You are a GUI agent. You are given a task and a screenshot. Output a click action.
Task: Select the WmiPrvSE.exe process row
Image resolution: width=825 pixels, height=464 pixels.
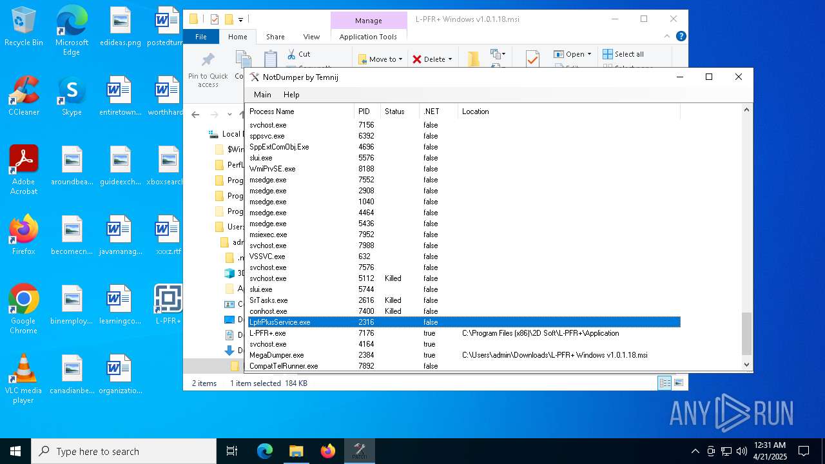(464, 169)
